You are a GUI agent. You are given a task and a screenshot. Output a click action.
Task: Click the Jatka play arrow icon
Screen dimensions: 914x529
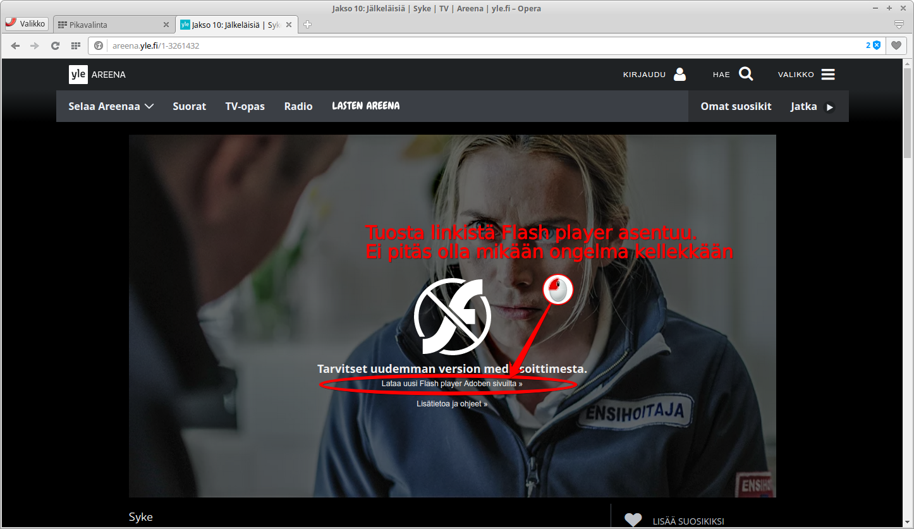830,107
